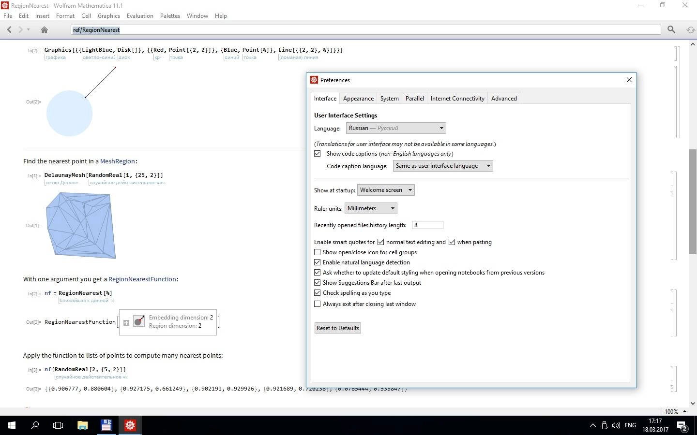Expand the RegionNearestFunction summary plus icon
Viewport: 697px width, 435px height.
[x=126, y=322]
